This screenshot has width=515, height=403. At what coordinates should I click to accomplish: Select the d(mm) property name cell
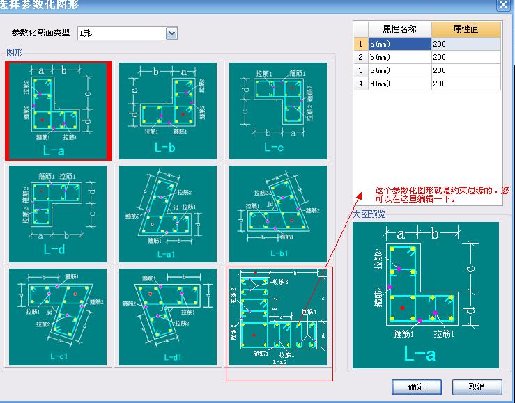[x=400, y=84]
